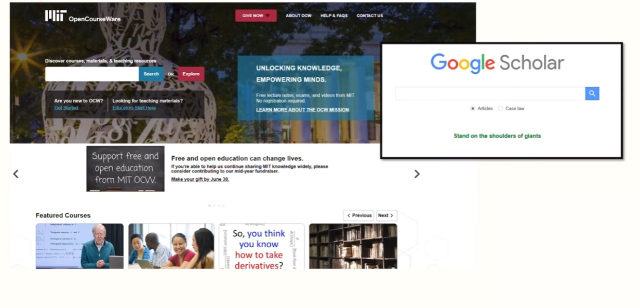The image size is (640, 308).
Task: Click the Google Scholar magnifier search icon
Action: coord(592,93)
